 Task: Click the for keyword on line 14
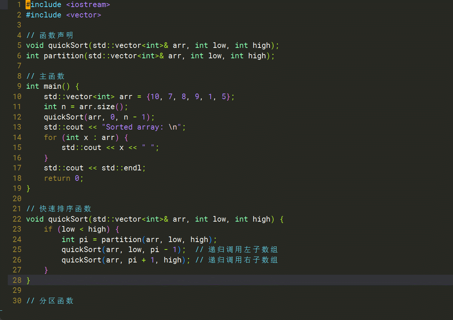(50, 138)
